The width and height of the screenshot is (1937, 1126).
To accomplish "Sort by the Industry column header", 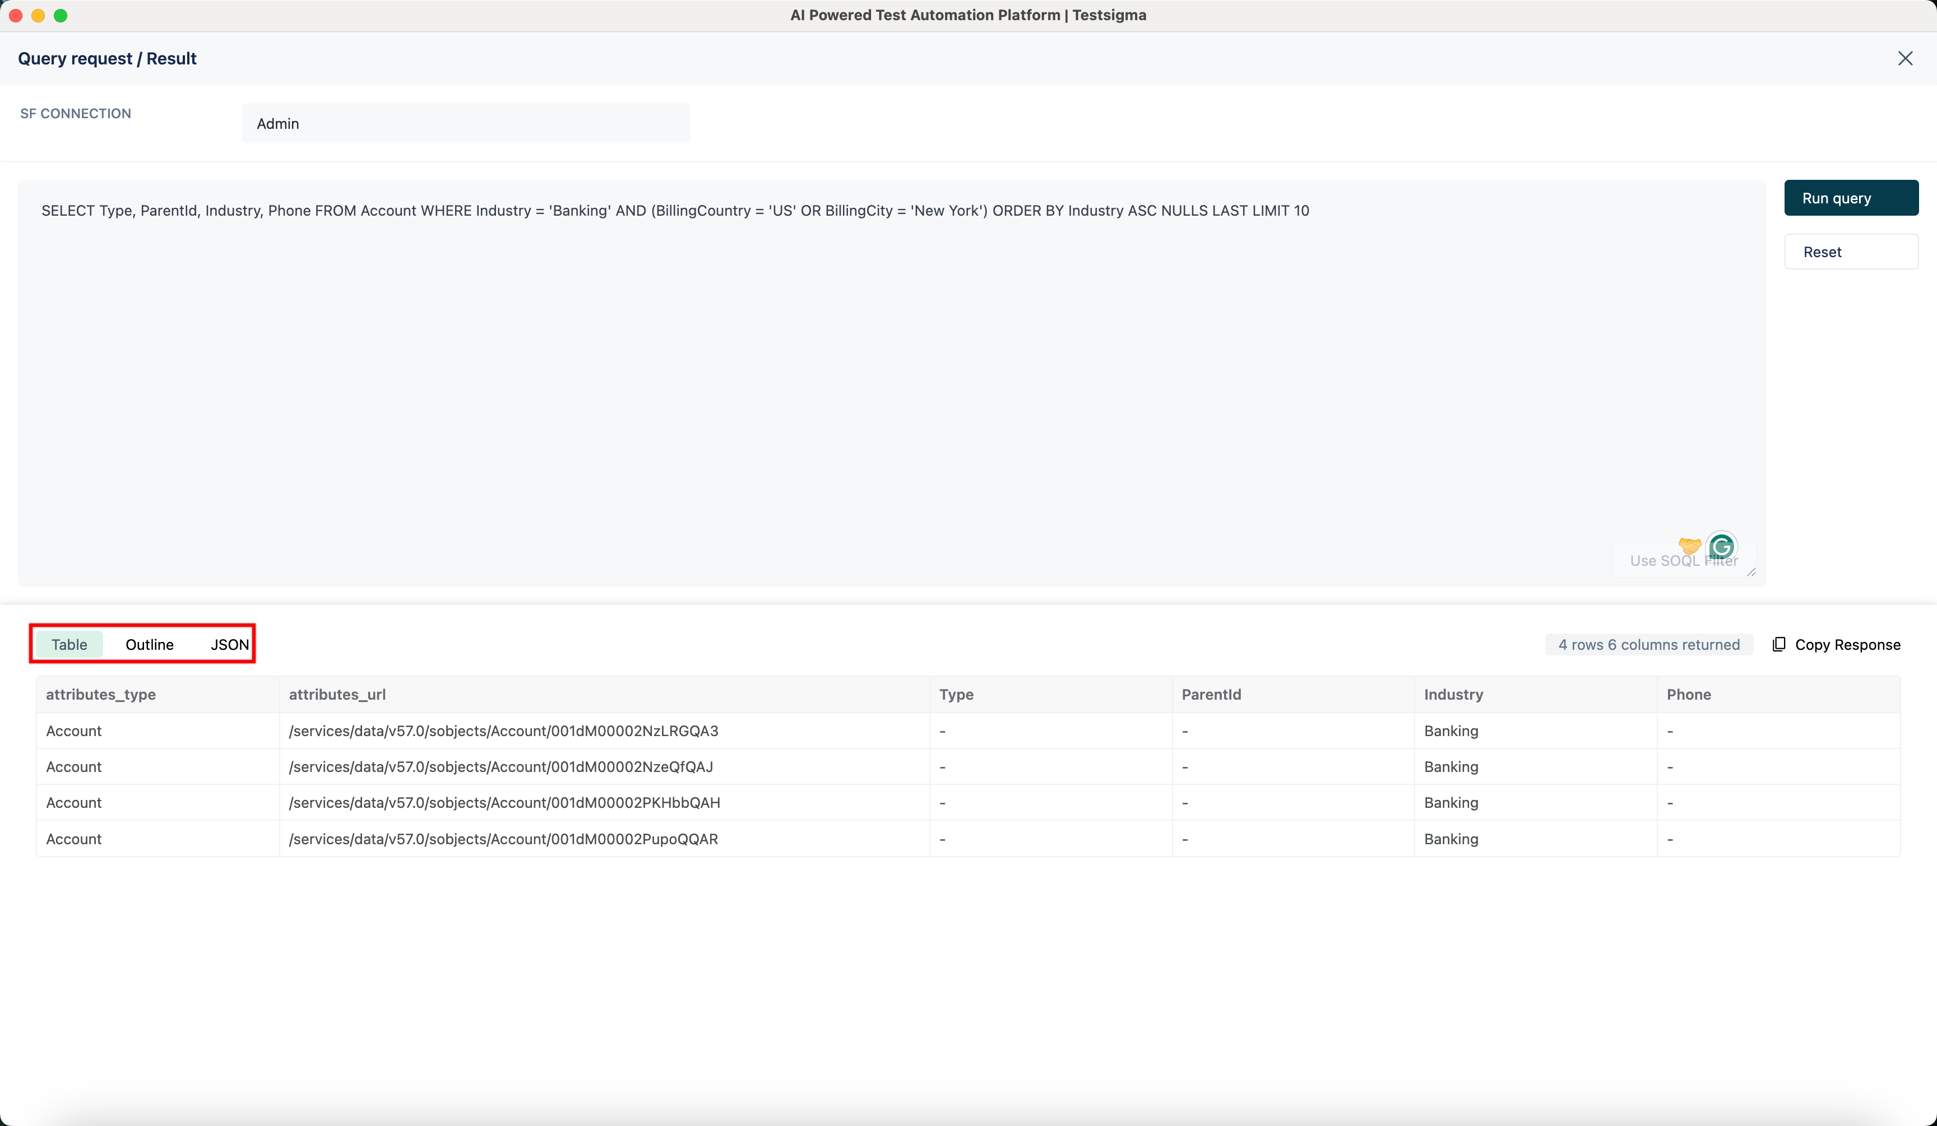I will point(1453,694).
